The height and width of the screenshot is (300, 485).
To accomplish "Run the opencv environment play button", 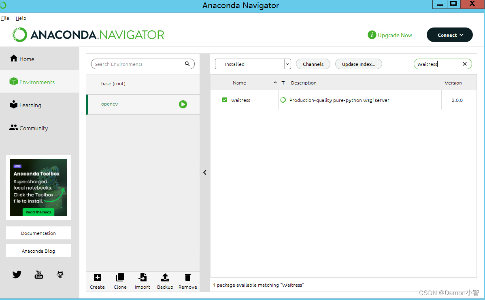I will pyautogui.click(x=183, y=104).
